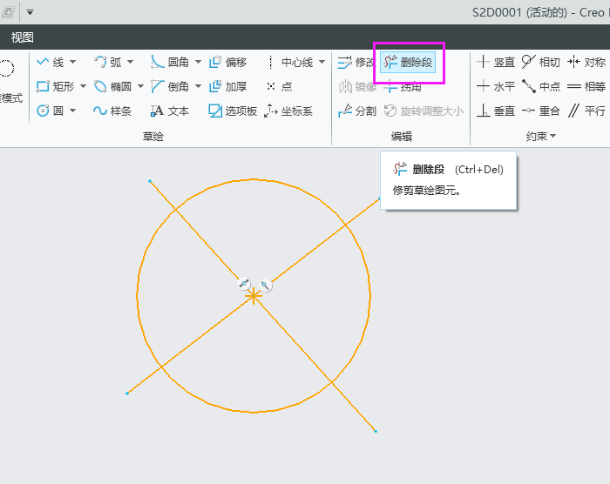Click the 偏移 (Offset) tool
The width and height of the screenshot is (610, 484).
click(228, 62)
